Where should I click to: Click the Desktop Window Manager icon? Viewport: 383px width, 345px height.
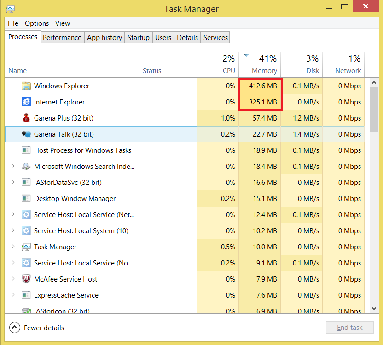(26, 199)
